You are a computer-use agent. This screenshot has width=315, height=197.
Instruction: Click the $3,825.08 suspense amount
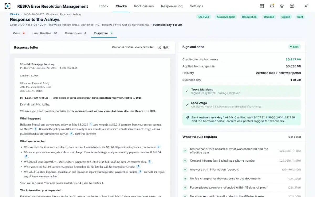click(293, 66)
